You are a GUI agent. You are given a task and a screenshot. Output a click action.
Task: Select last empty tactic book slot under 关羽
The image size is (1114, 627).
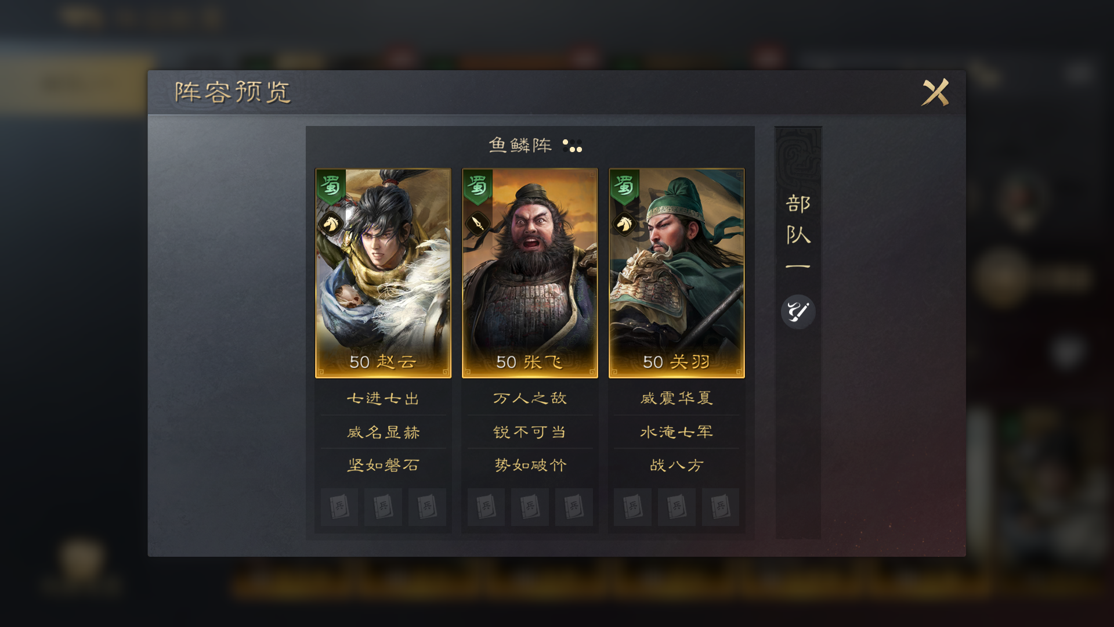(720, 507)
